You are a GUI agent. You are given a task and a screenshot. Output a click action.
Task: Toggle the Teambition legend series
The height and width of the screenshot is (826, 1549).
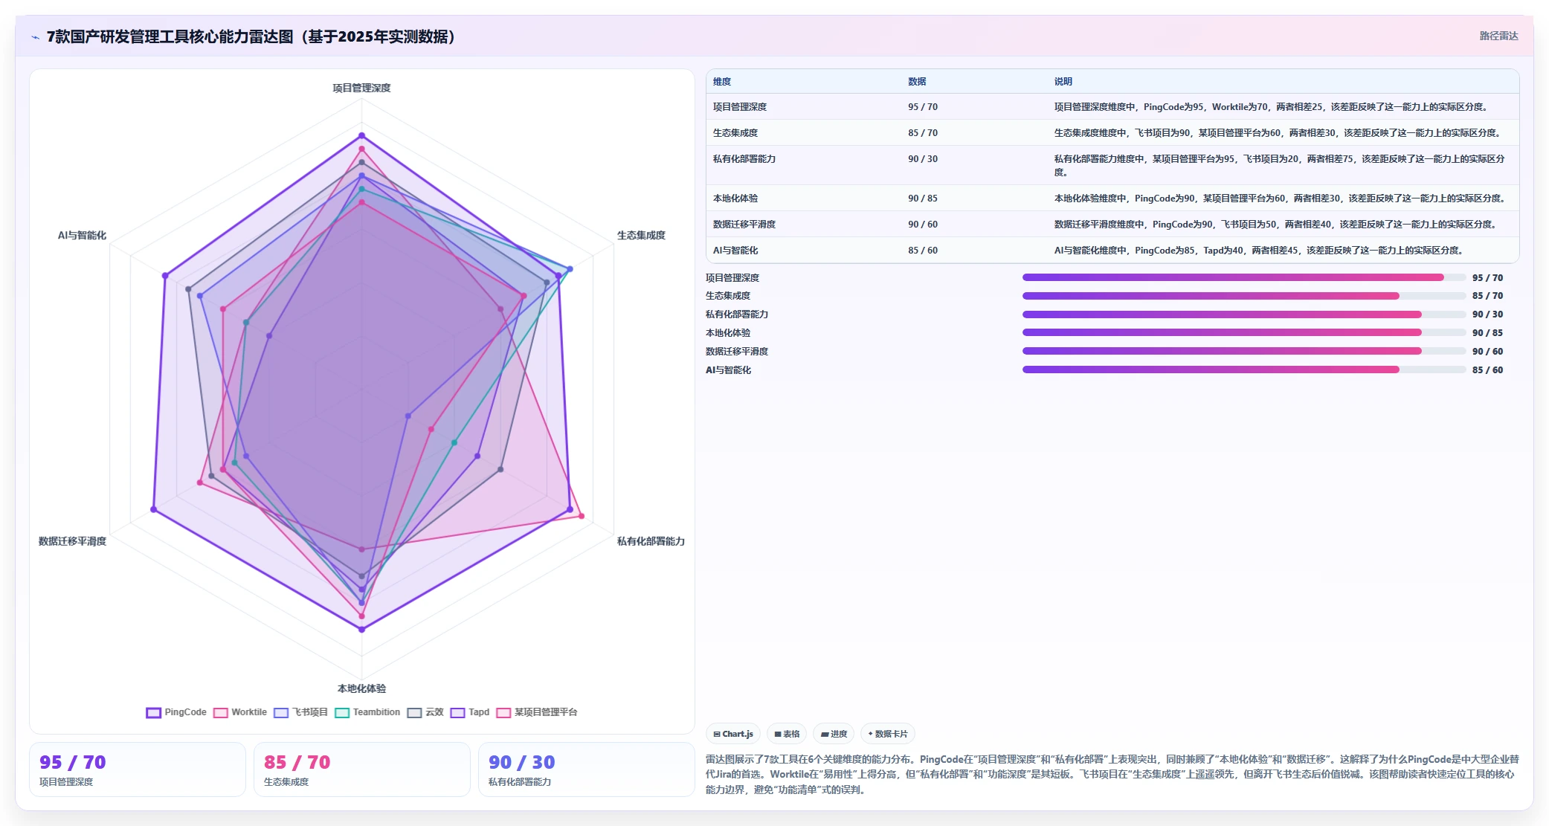(367, 712)
